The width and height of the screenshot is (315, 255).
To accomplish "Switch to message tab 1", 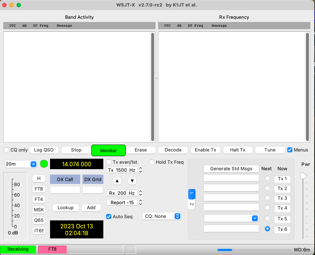I will tap(192, 194).
